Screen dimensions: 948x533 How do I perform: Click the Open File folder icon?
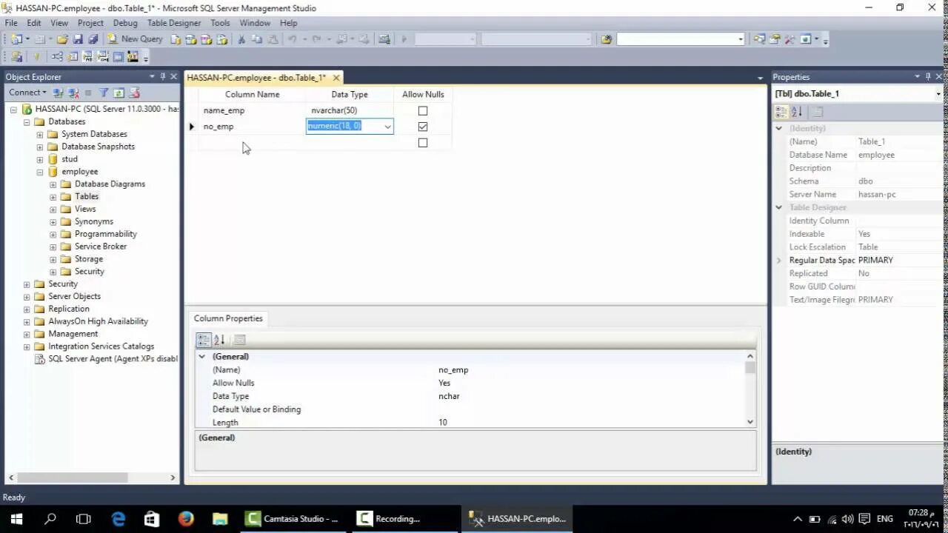pyautogui.click(x=62, y=39)
